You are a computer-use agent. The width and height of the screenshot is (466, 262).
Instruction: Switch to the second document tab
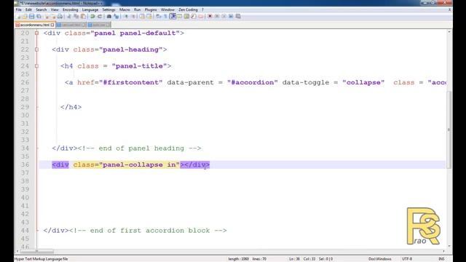71,25
